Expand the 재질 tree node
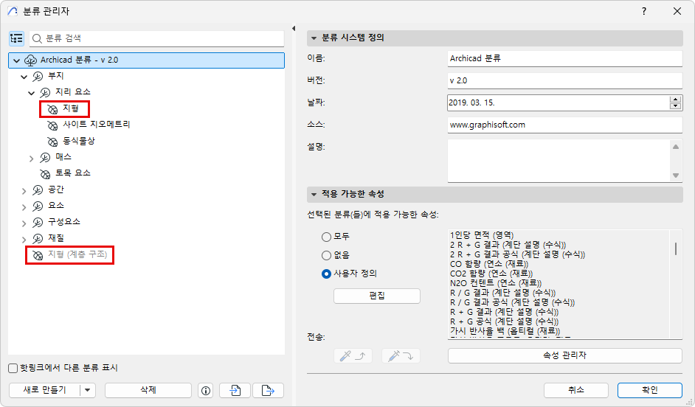This screenshot has height=407, width=695. coord(24,239)
